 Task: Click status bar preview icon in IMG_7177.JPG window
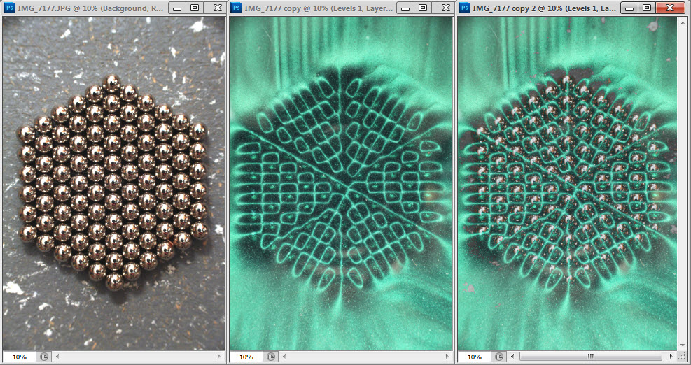click(x=43, y=357)
